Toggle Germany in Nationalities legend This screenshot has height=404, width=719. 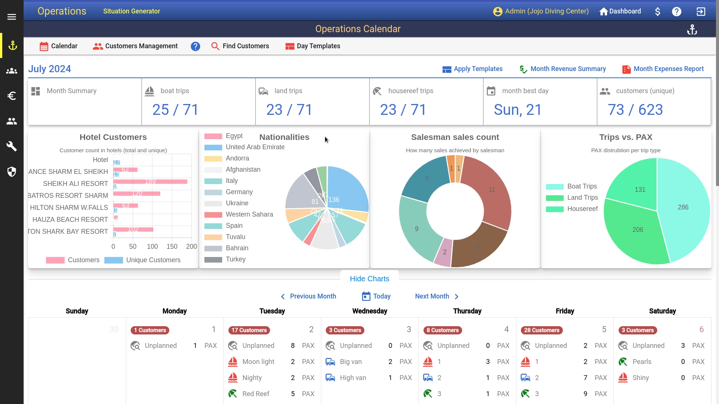pyautogui.click(x=228, y=192)
